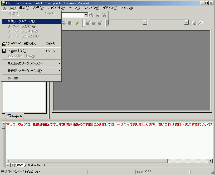
Task: Click the cascading windows toolbar icon
Action: pos(194,23)
